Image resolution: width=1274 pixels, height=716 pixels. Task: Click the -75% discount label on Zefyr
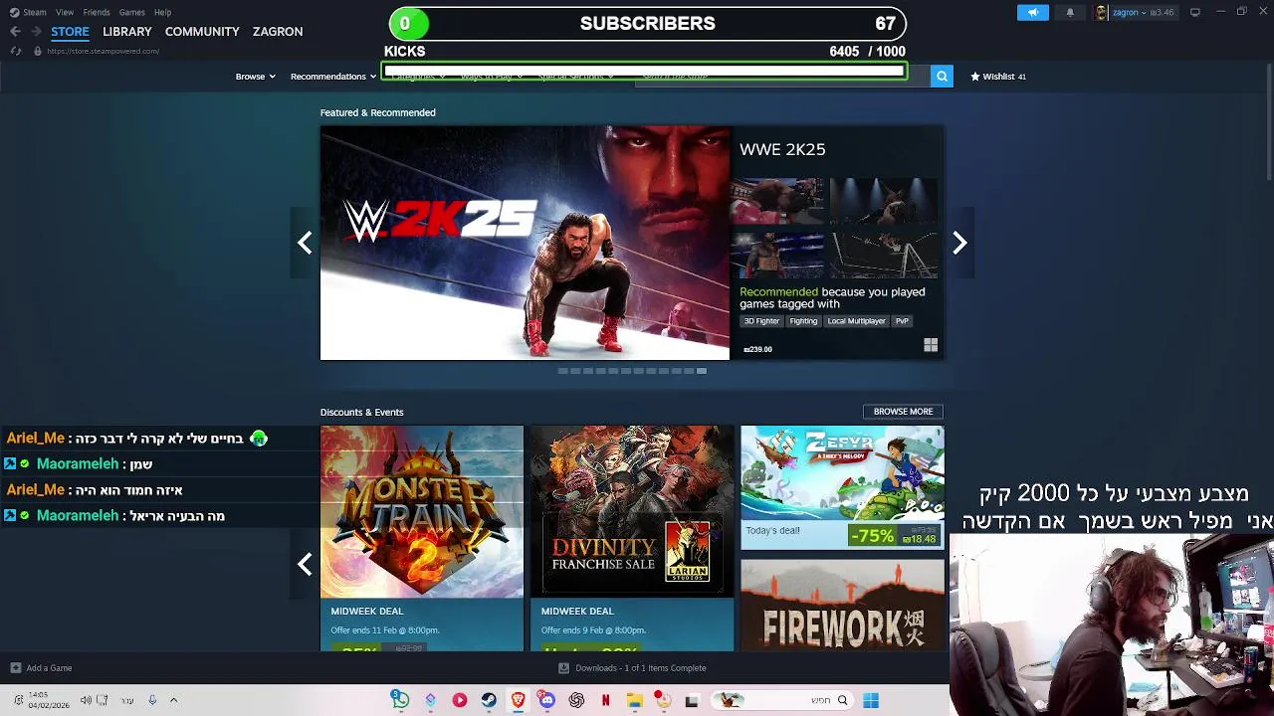point(872,537)
